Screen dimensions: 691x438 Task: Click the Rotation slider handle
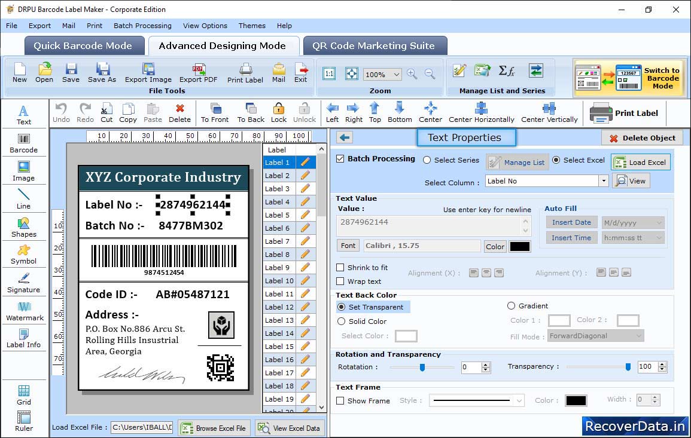tap(422, 367)
